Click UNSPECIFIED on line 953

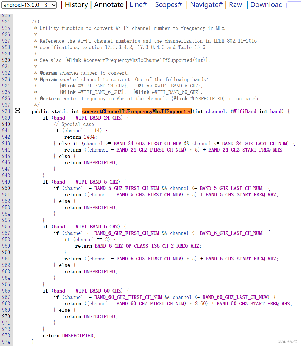point(99,208)
